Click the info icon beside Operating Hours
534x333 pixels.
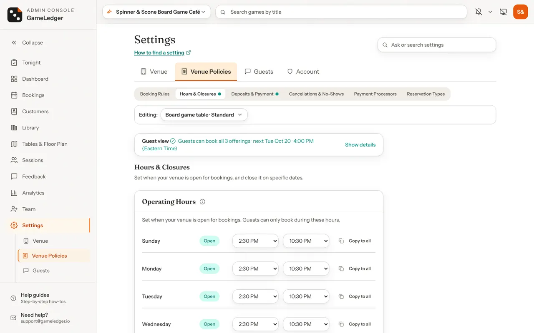202,202
